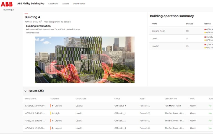
Task: Sort issues by STRUCTURE column
Action: [x=81, y=99]
